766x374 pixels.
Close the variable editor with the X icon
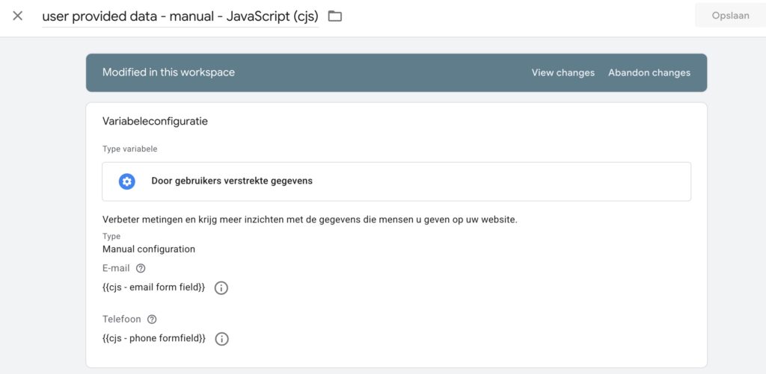click(x=18, y=16)
